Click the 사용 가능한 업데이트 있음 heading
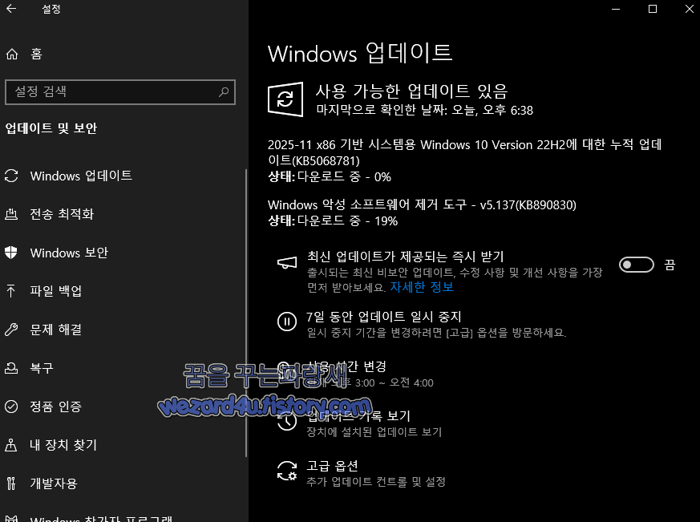Screen dimensions: 700x522 [x=411, y=91]
